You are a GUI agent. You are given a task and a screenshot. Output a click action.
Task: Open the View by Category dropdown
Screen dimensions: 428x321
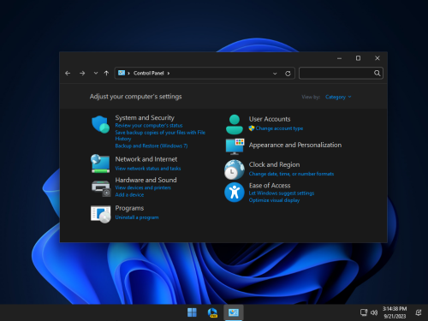pos(338,97)
